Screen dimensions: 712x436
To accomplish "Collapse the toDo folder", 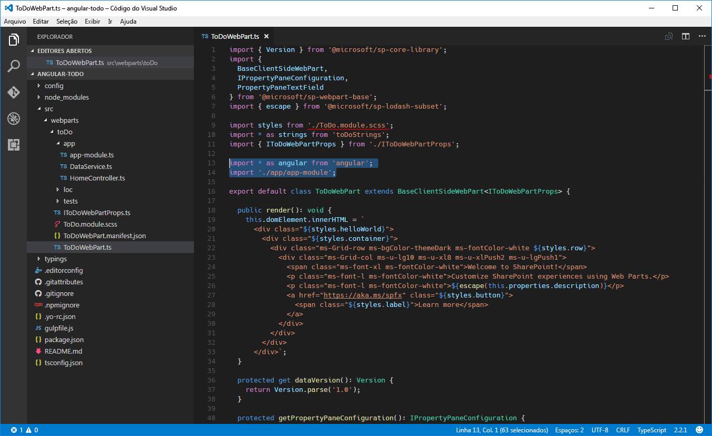I will [110, 132].
